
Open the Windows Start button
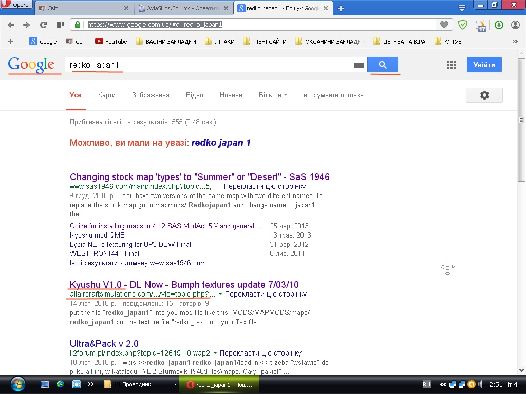click(x=17, y=384)
